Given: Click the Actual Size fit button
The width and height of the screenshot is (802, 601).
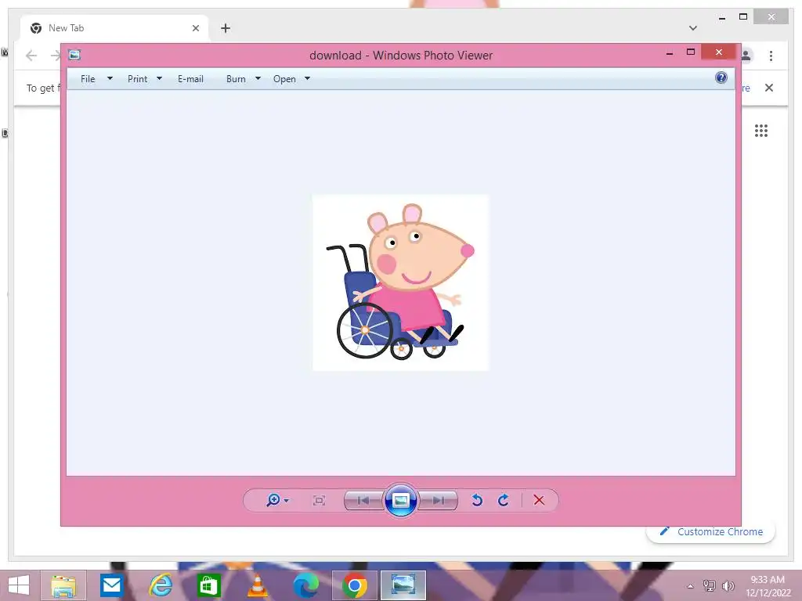Looking at the screenshot, I should [x=319, y=500].
